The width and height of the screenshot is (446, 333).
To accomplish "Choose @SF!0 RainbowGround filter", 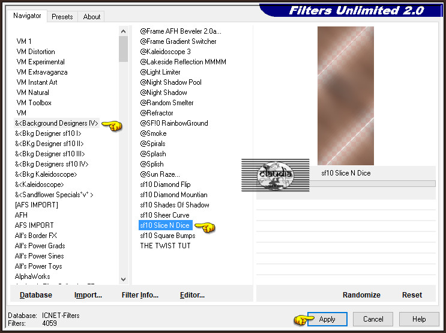I will click(174, 123).
